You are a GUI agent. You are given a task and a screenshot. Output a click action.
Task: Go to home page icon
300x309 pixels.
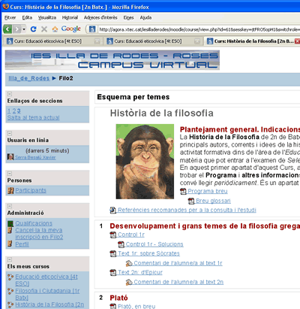click(x=55, y=29)
